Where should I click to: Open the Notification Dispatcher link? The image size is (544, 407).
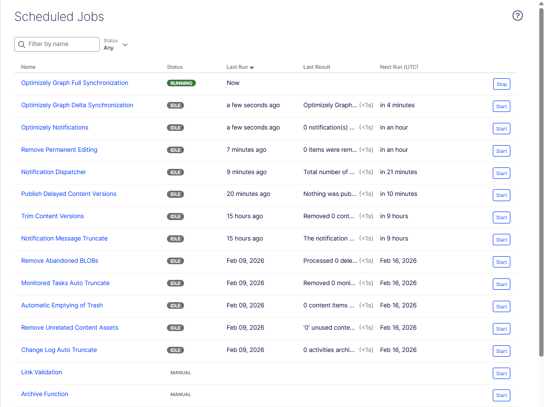pos(54,172)
